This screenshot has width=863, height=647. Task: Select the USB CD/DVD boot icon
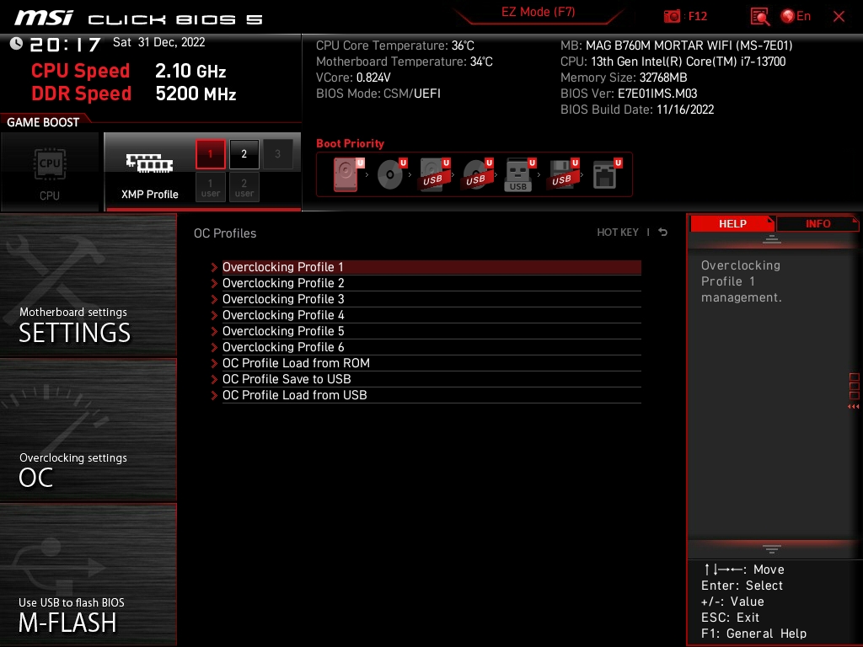coord(477,174)
